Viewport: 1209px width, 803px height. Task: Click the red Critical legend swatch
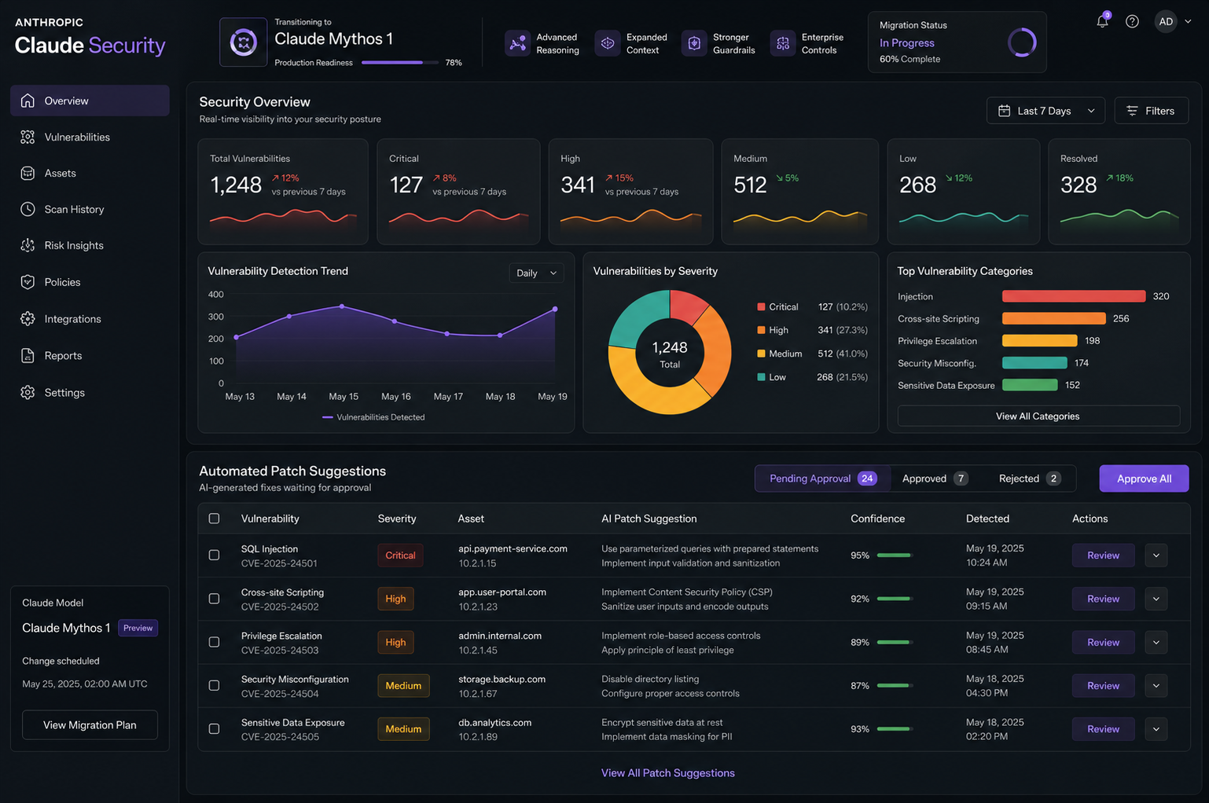[x=761, y=306]
